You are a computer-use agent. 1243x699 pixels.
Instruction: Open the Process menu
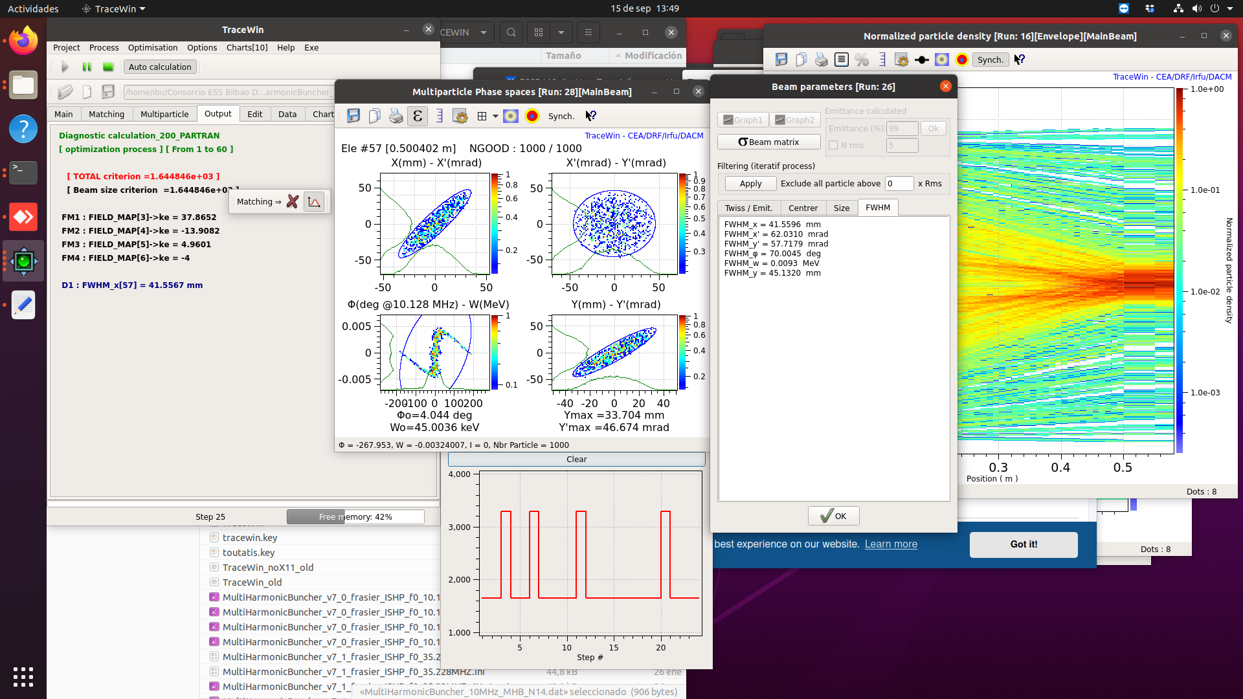coord(104,47)
